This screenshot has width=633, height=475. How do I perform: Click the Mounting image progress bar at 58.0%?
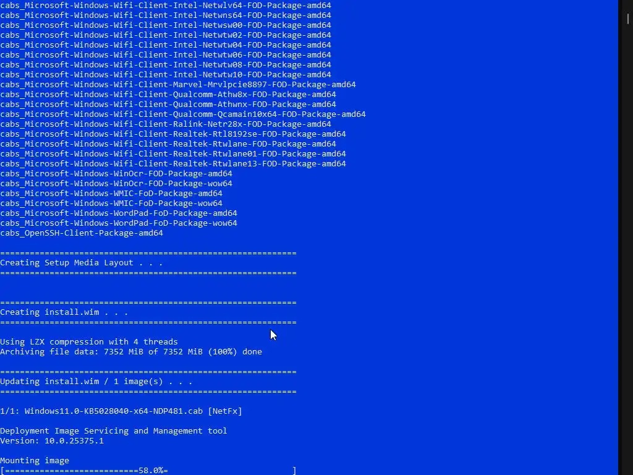(x=148, y=470)
